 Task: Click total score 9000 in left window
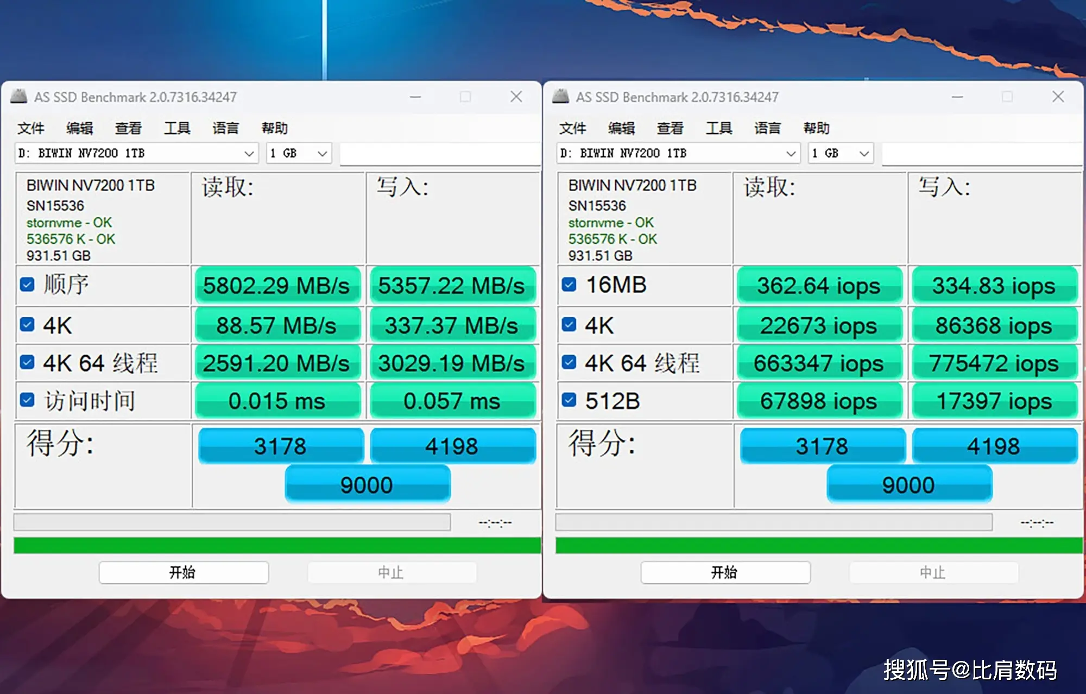click(x=367, y=484)
